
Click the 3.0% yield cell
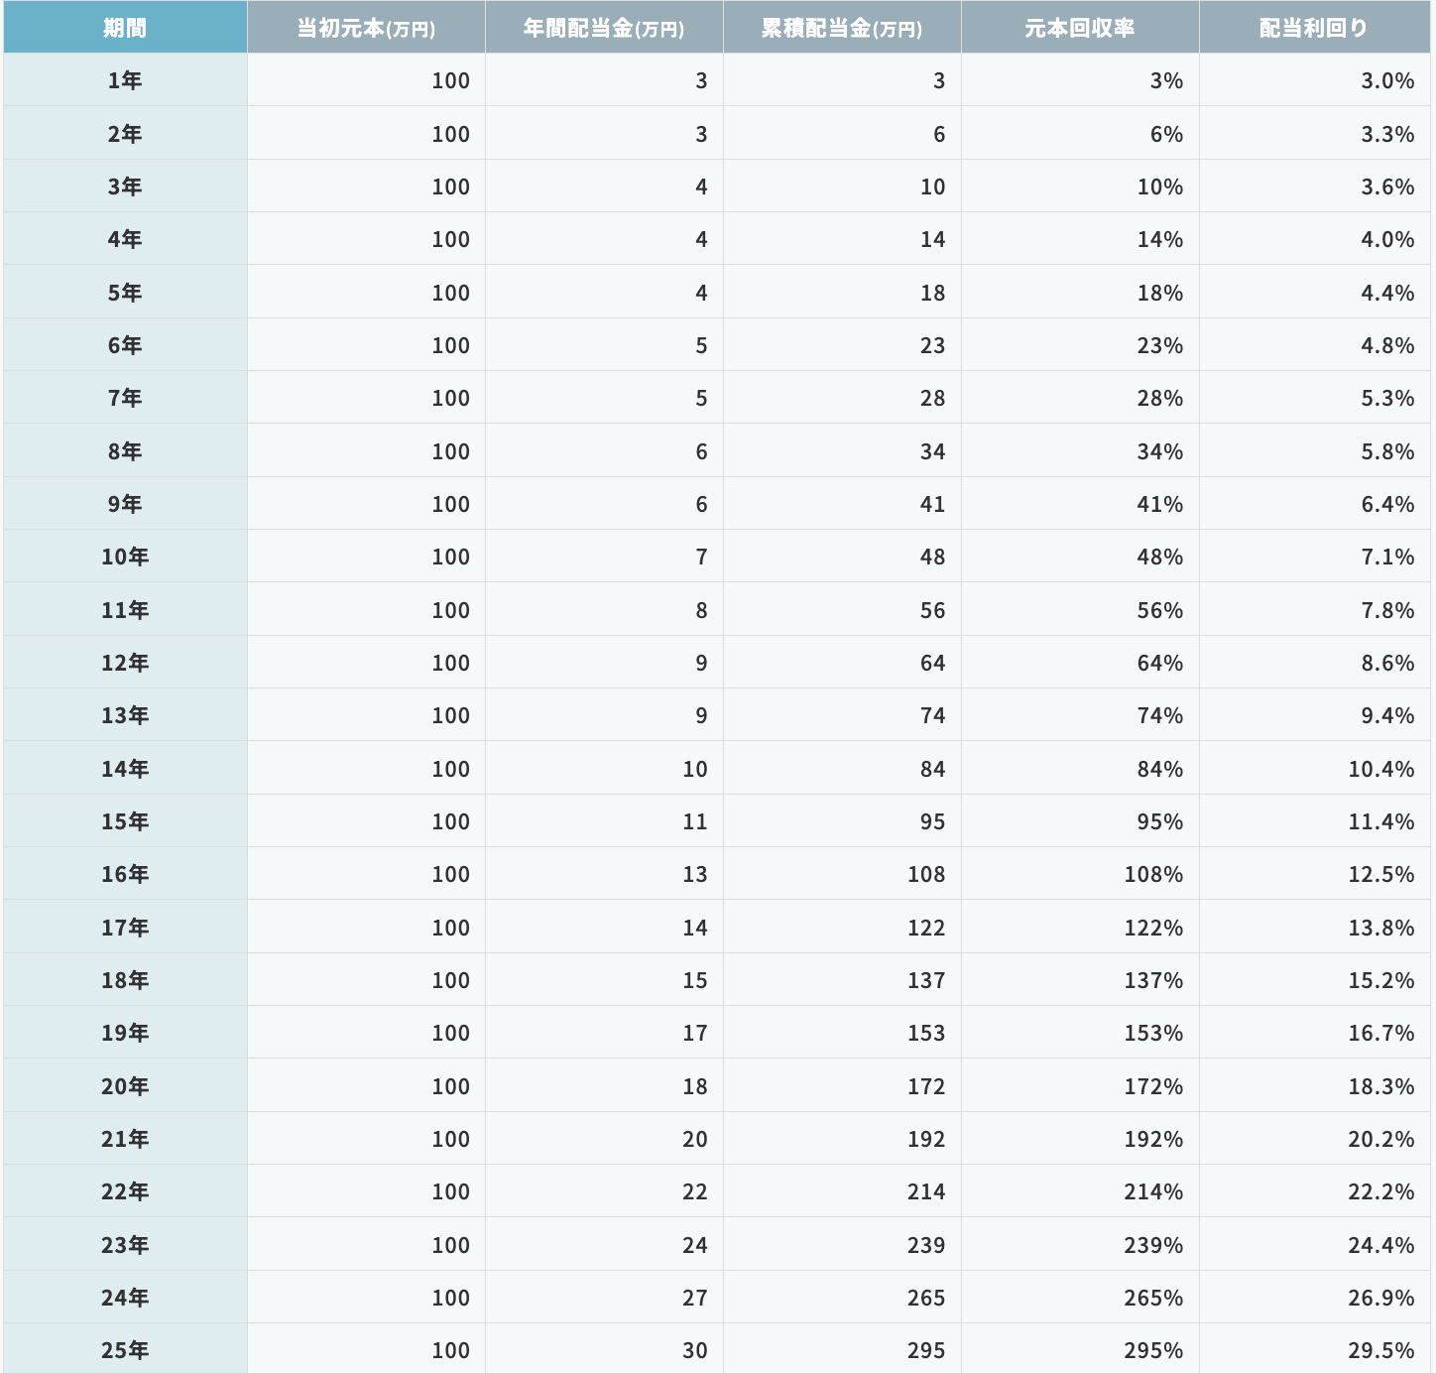coord(1386,80)
